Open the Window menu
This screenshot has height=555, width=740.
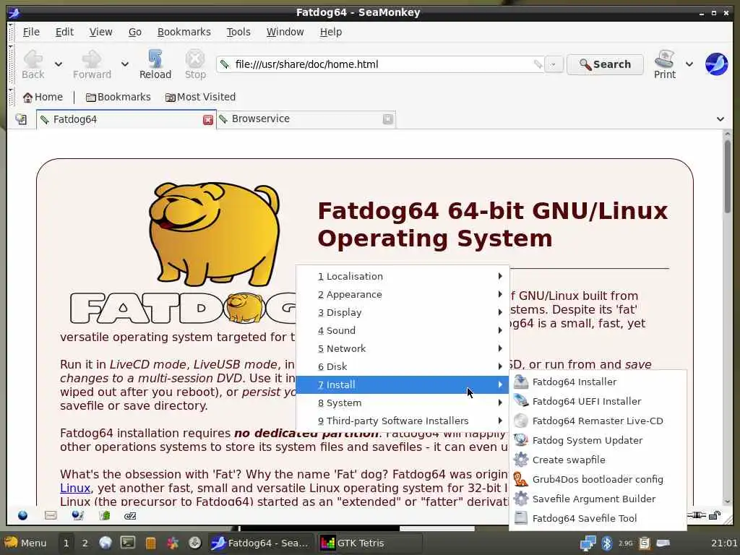[x=285, y=32]
